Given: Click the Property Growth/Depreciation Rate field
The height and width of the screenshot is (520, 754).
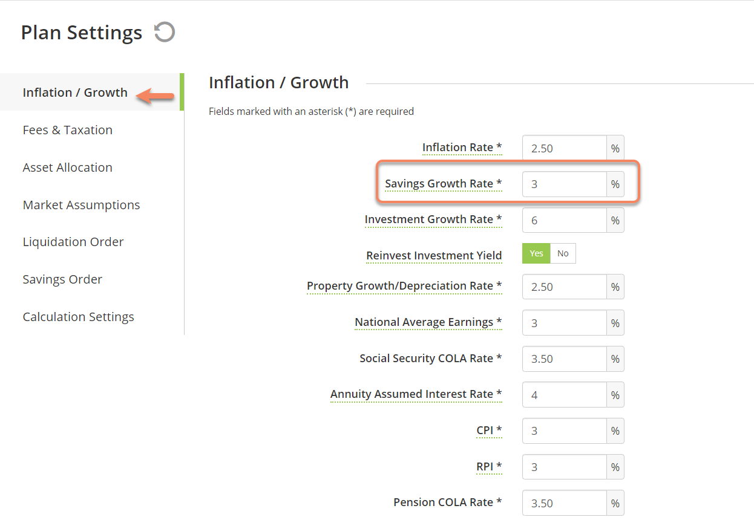Looking at the screenshot, I should tap(565, 287).
